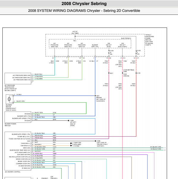Image resolution: width=178 pixels, height=179 pixels.
Task: Click "A/C PRESSURE SENS SIG" in TIPM electronics box
Action: click(82, 45)
